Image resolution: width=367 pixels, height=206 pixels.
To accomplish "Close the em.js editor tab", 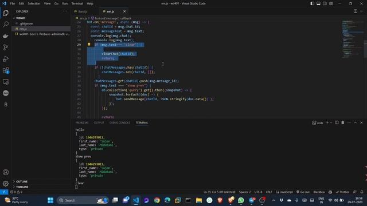I will coord(124,11).
